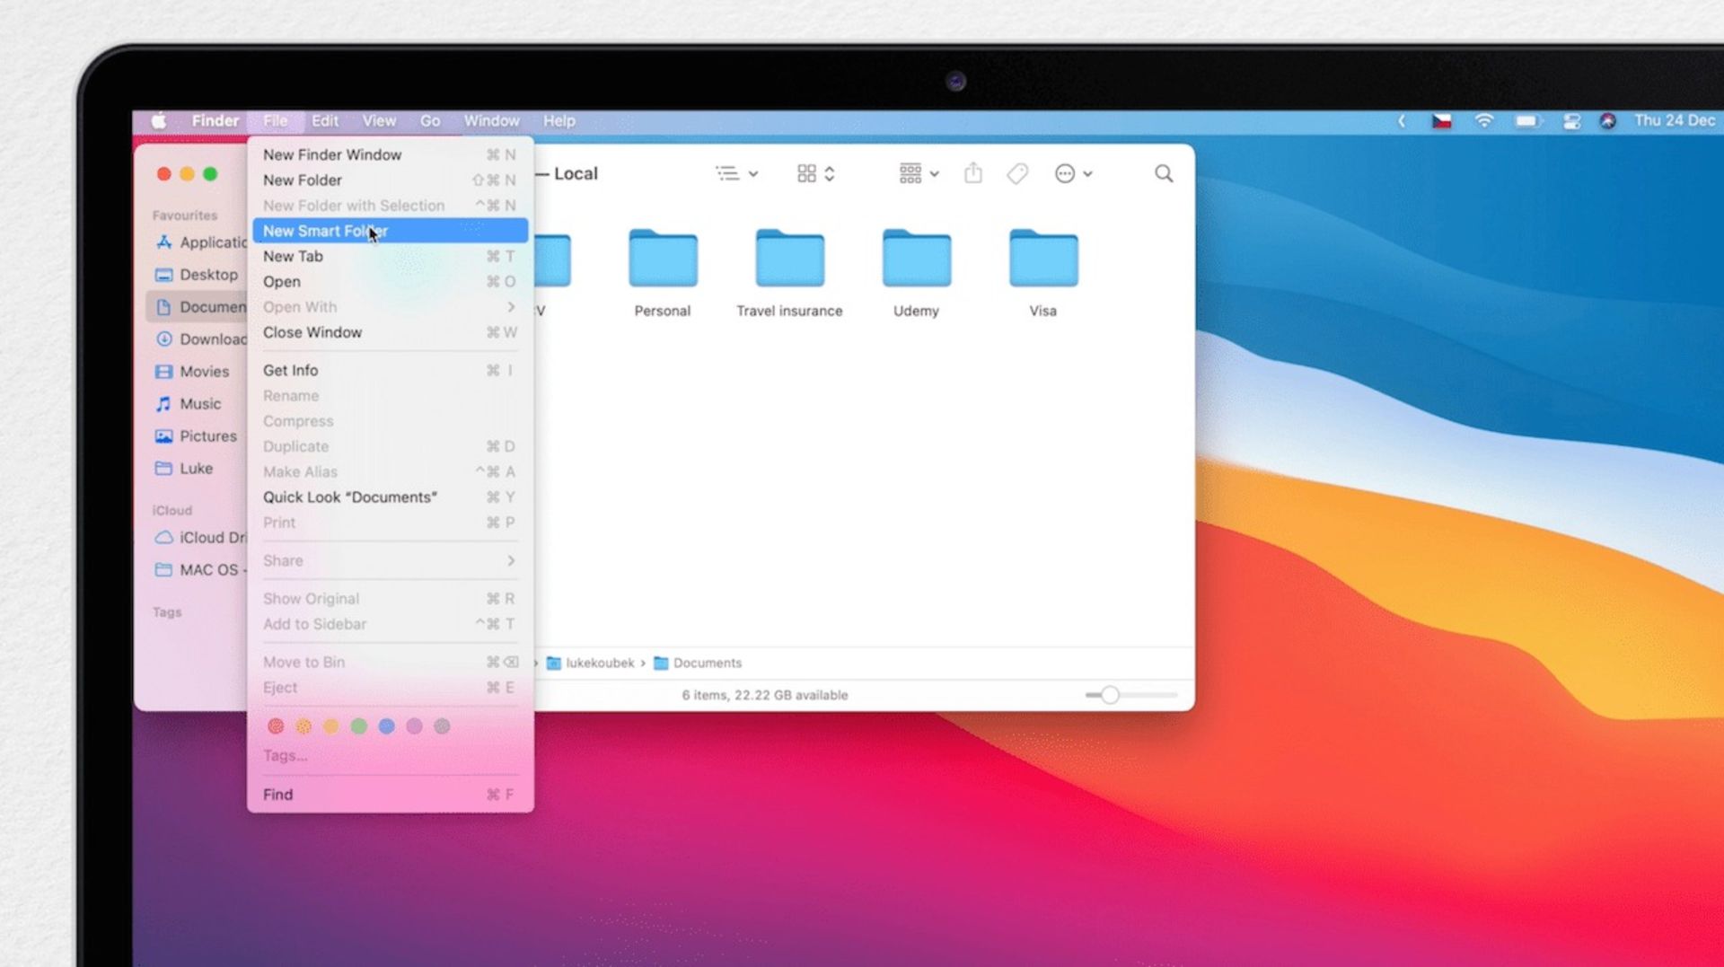This screenshot has width=1724, height=967.
Task: Open the Apple menu
Action: [159, 121]
